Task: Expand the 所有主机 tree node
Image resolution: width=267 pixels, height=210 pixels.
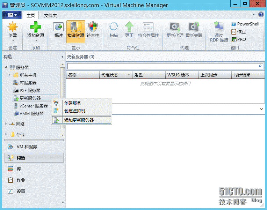Action: (x=9, y=75)
